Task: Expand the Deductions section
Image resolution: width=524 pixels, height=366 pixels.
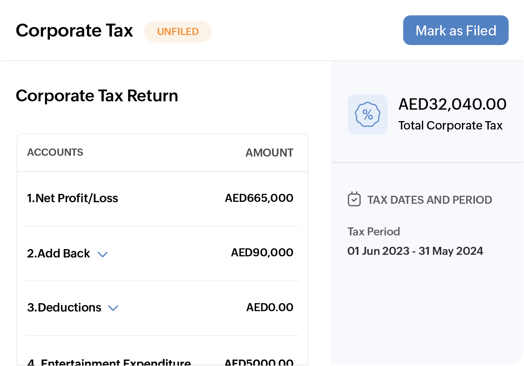Action: click(113, 308)
